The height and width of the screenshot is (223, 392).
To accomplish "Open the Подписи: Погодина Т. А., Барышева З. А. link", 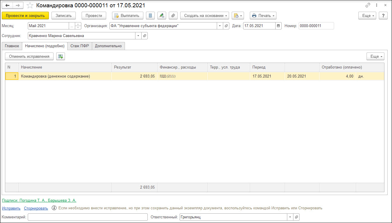I will point(39,200).
